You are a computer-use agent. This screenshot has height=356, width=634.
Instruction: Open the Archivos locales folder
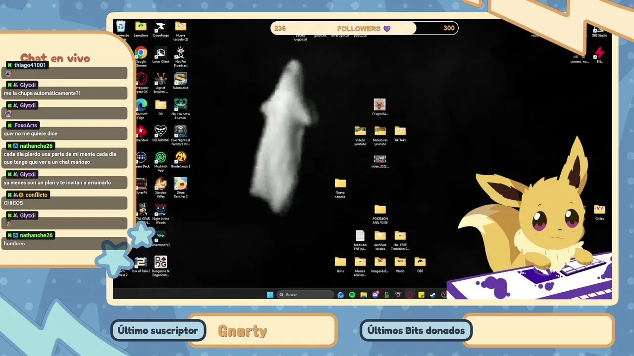tap(380, 240)
